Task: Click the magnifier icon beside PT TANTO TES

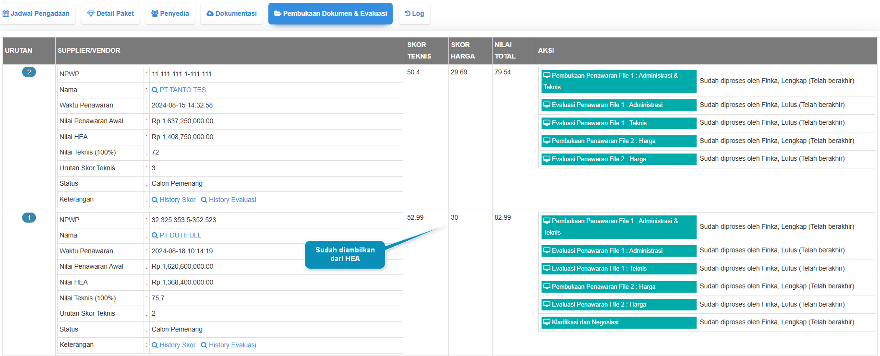Action: pyautogui.click(x=155, y=90)
